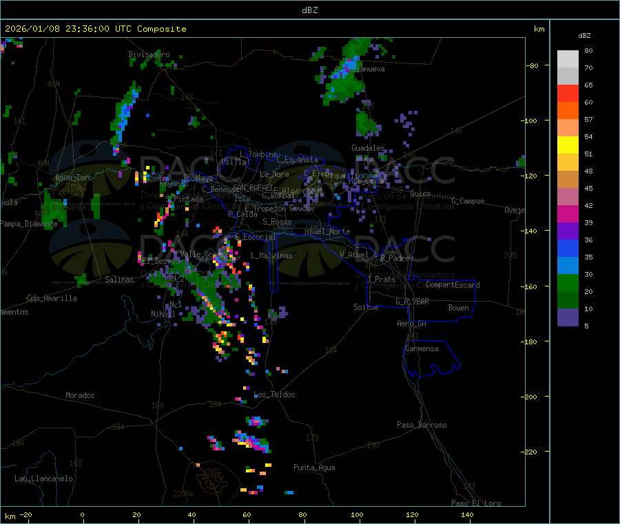Click the '60' tick on the bottom axis
Screen dimensions: 620x524
click(247, 514)
